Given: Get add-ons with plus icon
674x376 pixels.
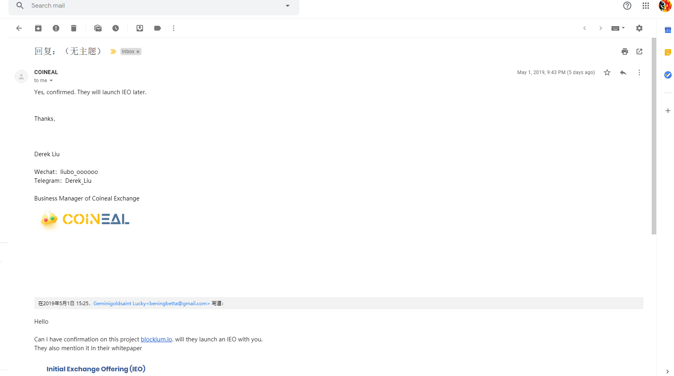Looking at the screenshot, I should click(668, 111).
